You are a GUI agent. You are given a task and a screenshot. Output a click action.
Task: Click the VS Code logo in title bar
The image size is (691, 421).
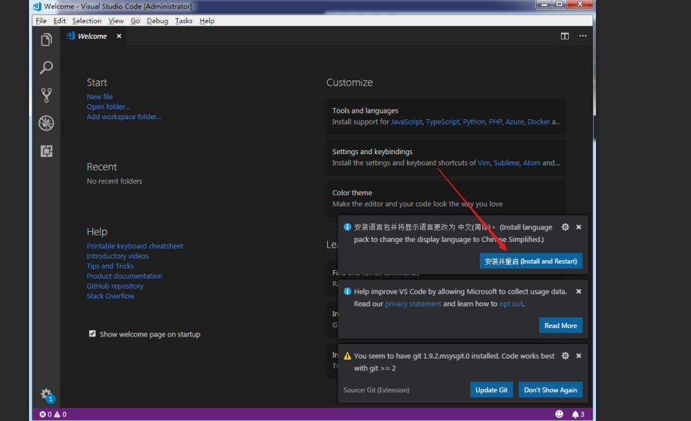click(x=37, y=6)
